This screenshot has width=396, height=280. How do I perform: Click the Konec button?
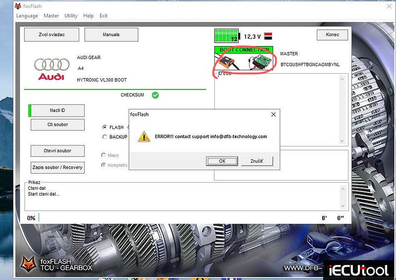pyautogui.click(x=332, y=35)
